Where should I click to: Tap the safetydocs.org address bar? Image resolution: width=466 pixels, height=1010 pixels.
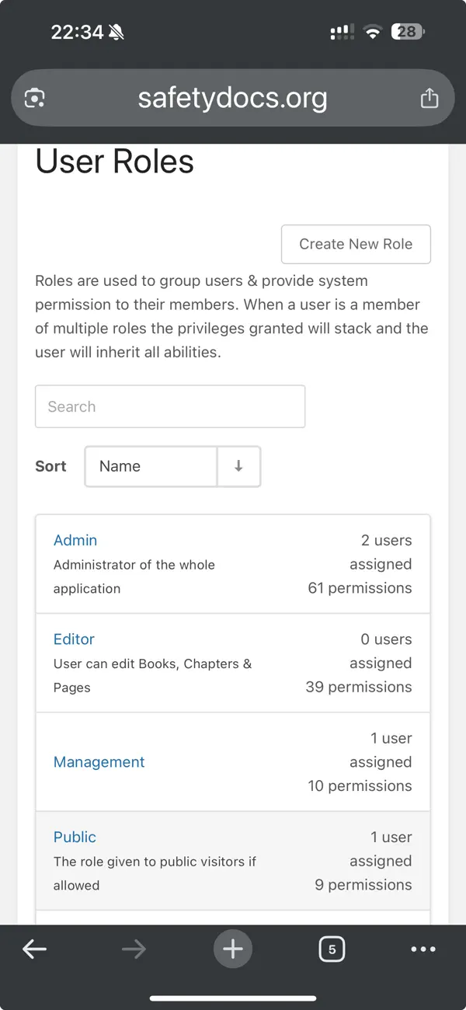coord(232,99)
